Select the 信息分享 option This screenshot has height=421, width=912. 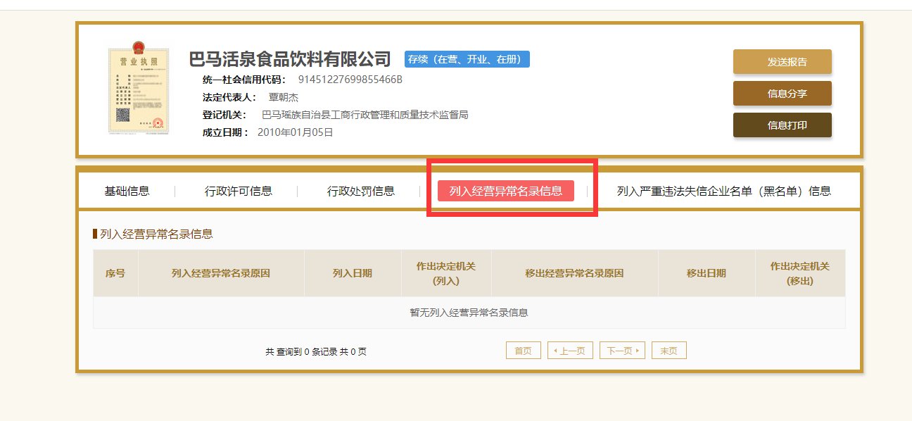coord(783,93)
